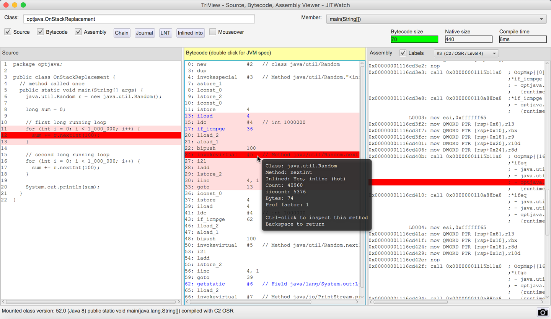Click the source panel scroll-right arrow
The width and height of the screenshot is (551, 319).
pos(179,302)
